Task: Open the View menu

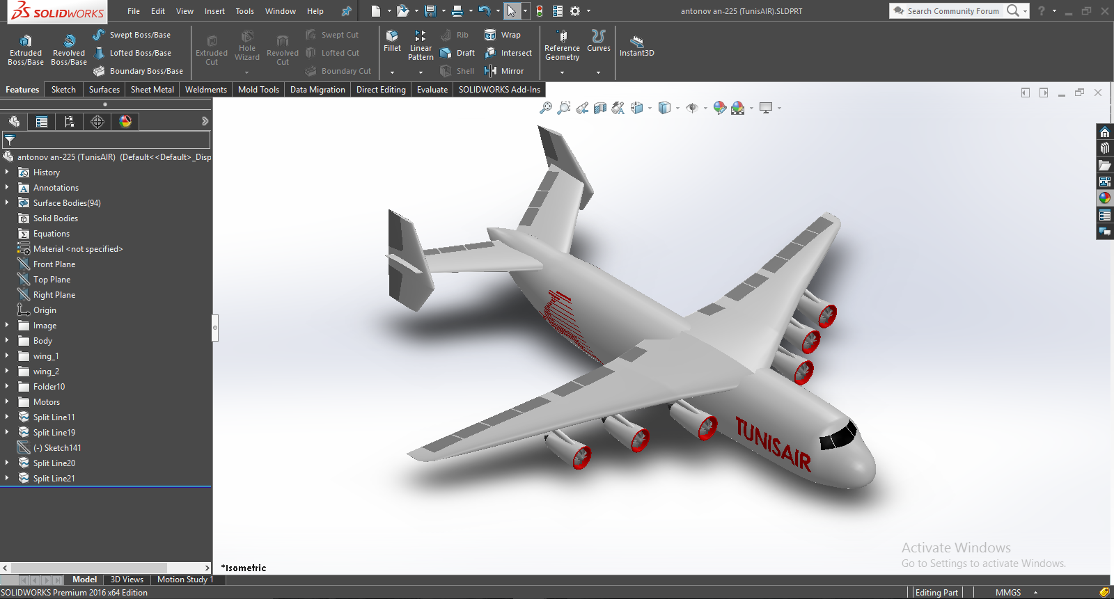Action: 185,11
